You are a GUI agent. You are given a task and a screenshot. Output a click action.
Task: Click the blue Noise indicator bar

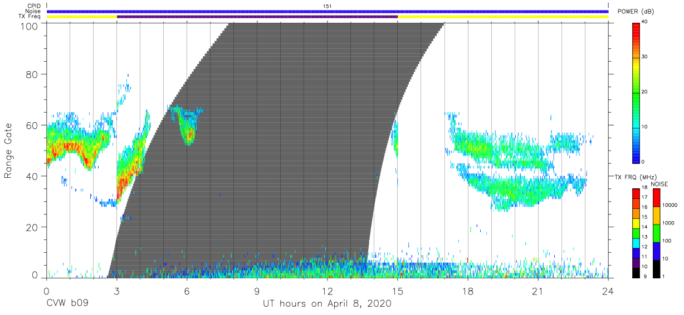click(328, 11)
